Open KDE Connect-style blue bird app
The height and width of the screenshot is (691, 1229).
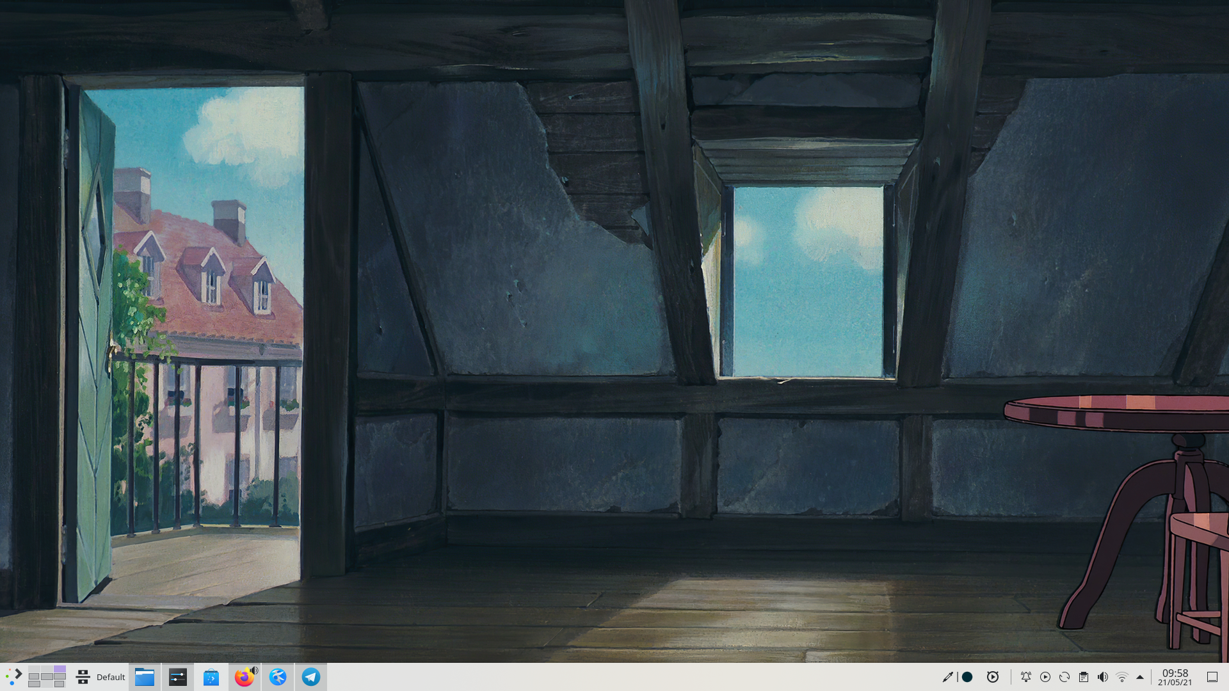(x=278, y=677)
